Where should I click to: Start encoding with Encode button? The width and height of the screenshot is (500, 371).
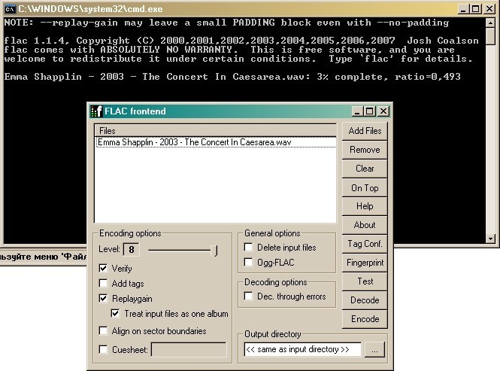pyautogui.click(x=365, y=319)
